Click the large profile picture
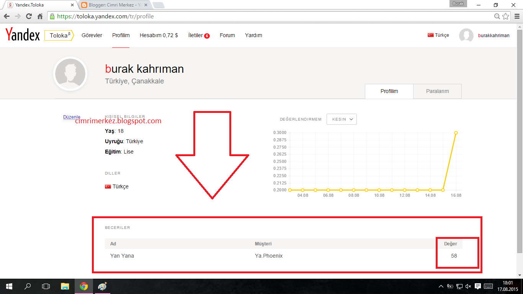This screenshot has width=523, height=294. pos(71,73)
